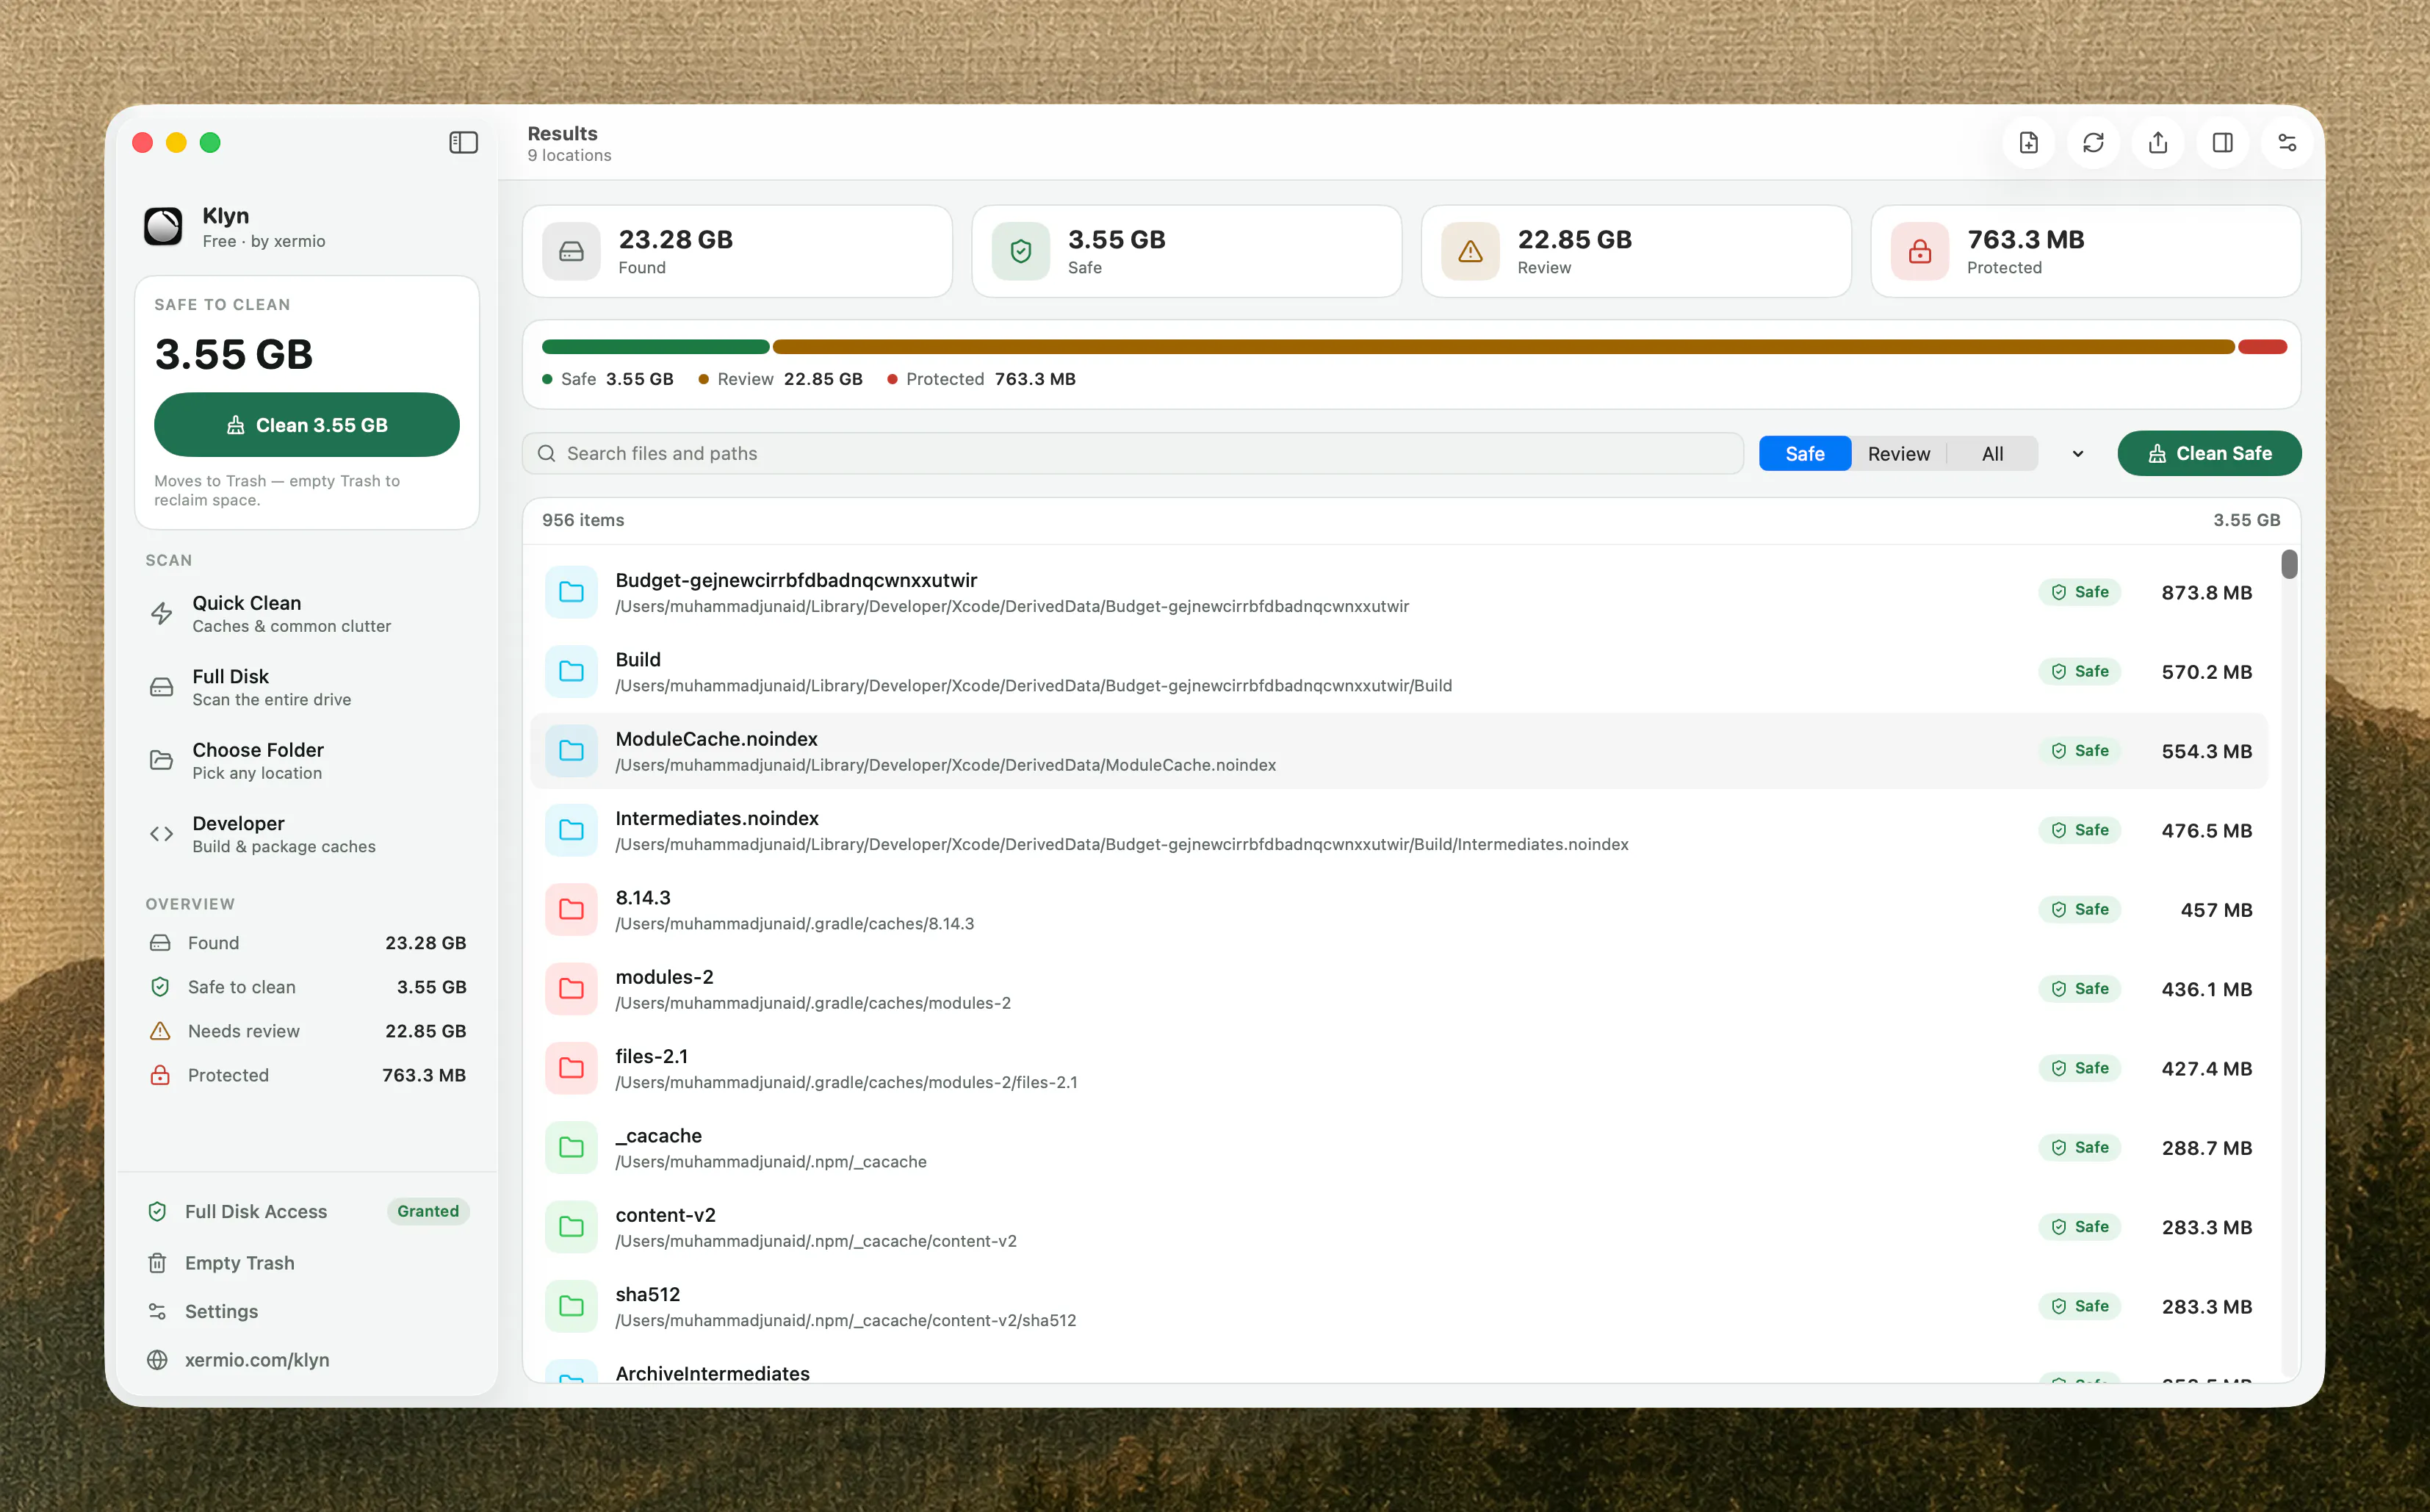
Task: Click the share export icon in toolbar
Action: (2158, 143)
